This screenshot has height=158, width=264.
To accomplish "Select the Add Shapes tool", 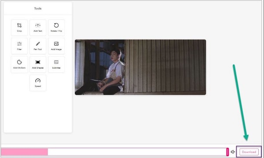I will pyautogui.click(x=38, y=65).
